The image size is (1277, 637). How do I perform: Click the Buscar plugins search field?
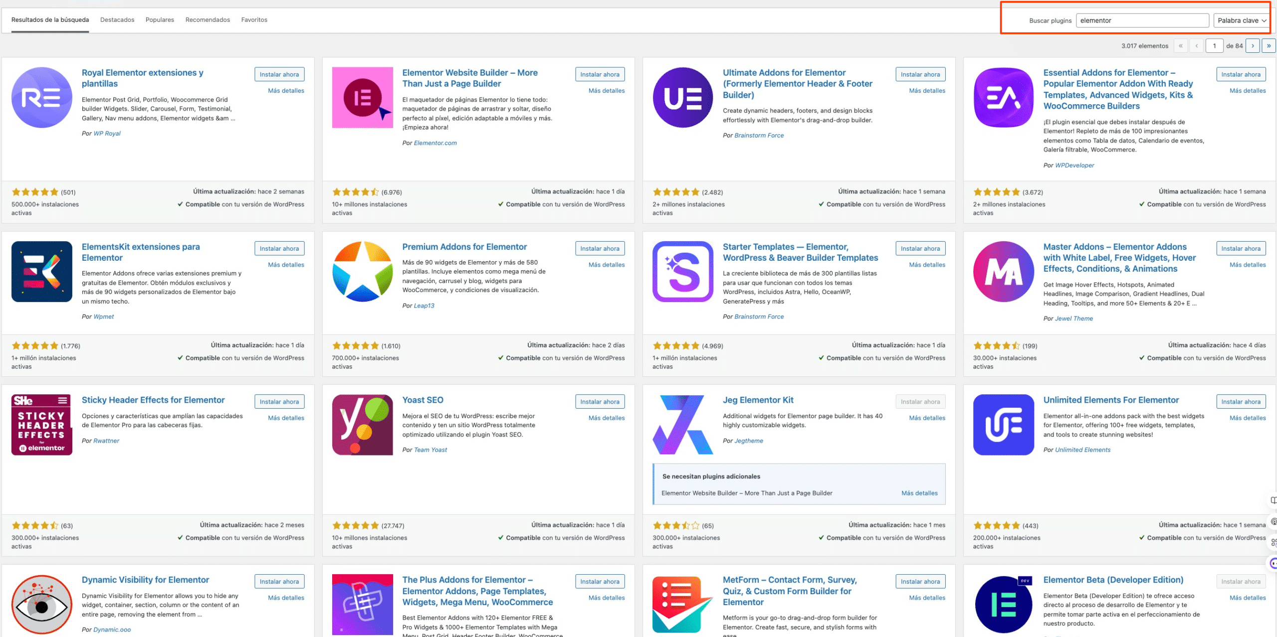click(x=1142, y=20)
